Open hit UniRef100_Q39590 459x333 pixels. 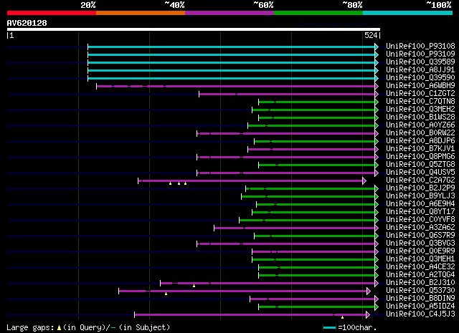coord(420,78)
